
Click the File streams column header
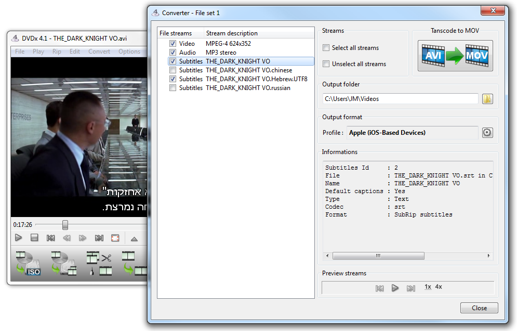180,33
